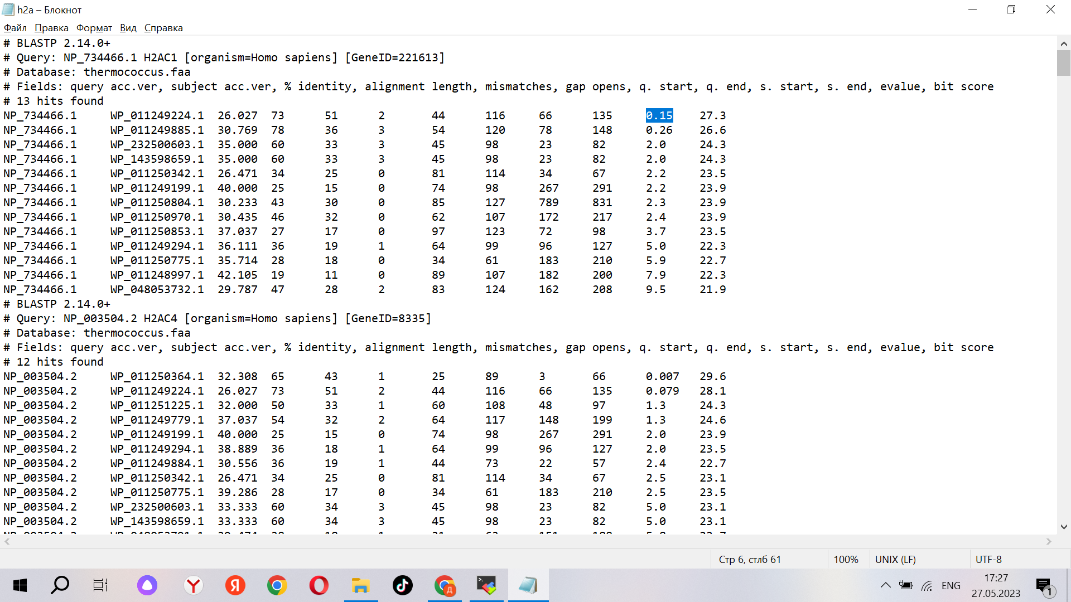
Task: Open the Правка menu
Action: 51,28
